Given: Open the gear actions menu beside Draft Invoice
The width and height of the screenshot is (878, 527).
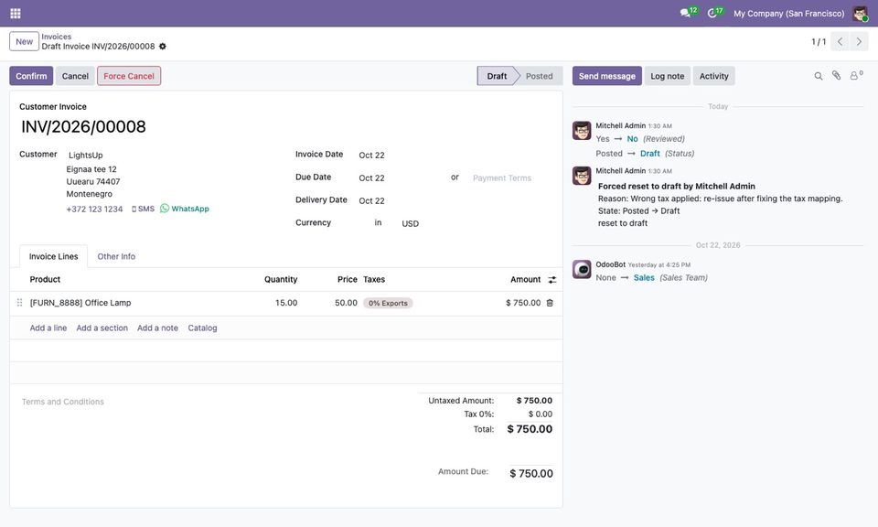Looking at the screenshot, I should coord(163,47).
